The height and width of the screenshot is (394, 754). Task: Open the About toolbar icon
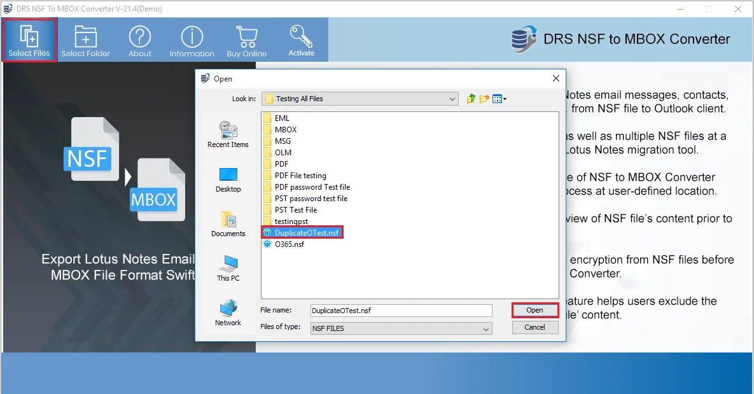click(x=140, y=40)
